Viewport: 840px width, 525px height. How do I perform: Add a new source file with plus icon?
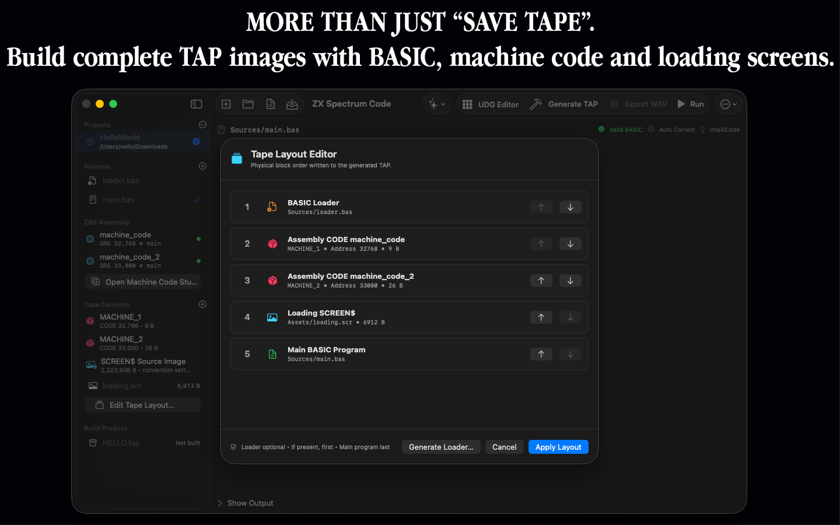click(202, 166)
